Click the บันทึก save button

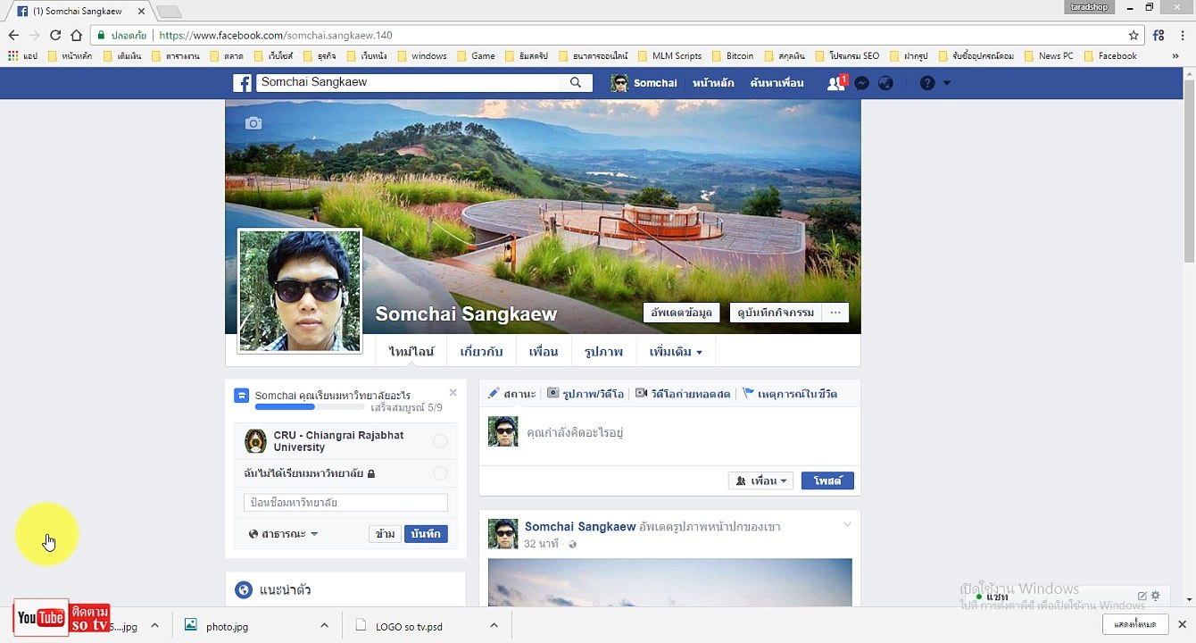(426, 534)
